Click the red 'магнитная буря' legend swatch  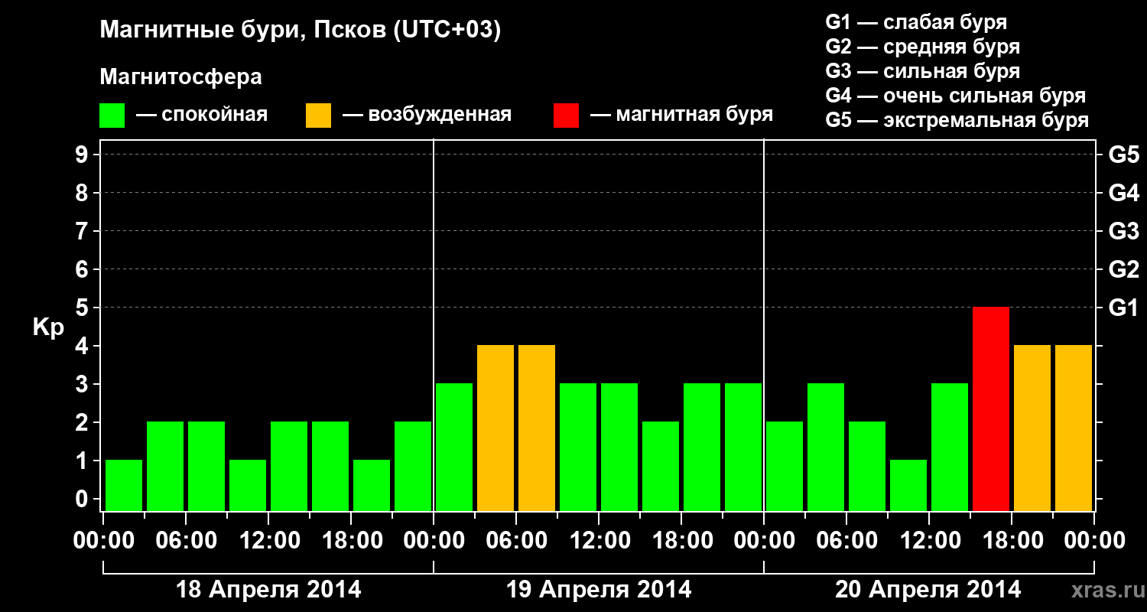[566, 116]
